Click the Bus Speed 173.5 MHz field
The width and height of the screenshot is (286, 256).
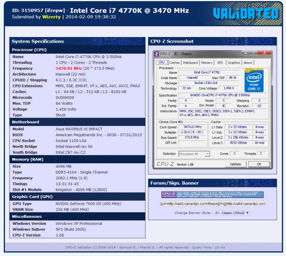pyautogui.click(x=192, y=137)
